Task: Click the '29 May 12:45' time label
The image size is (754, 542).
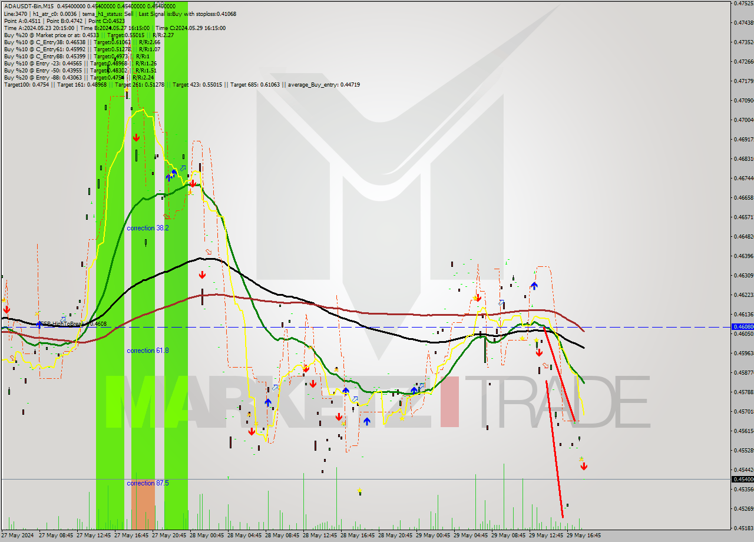Action: click(546, 536)
